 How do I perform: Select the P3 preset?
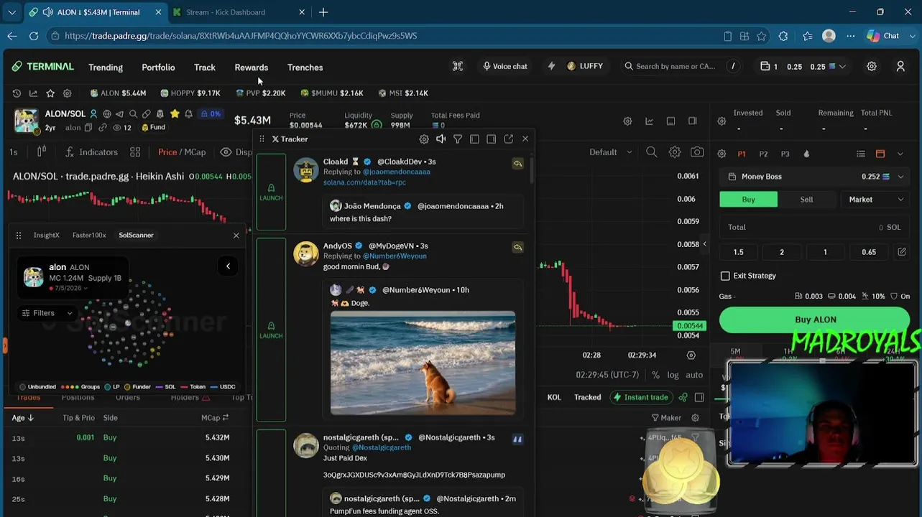tap(785, 154)
